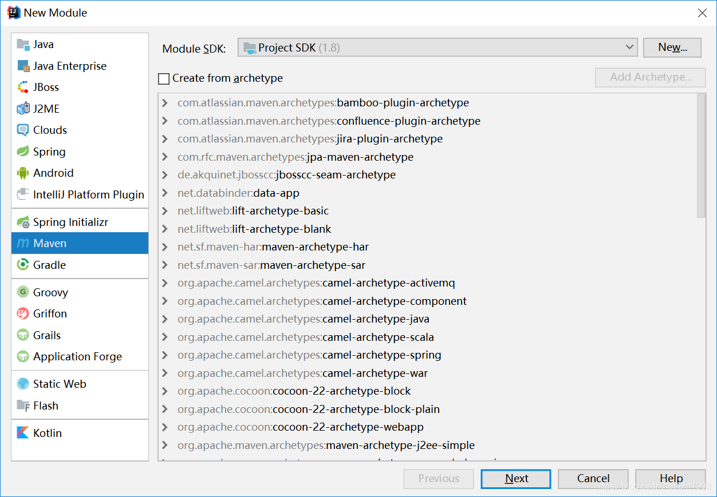Enable the Create from archetype checkbox
The height and width of the screenshot is (497, 717).
(x=164, y=78)
